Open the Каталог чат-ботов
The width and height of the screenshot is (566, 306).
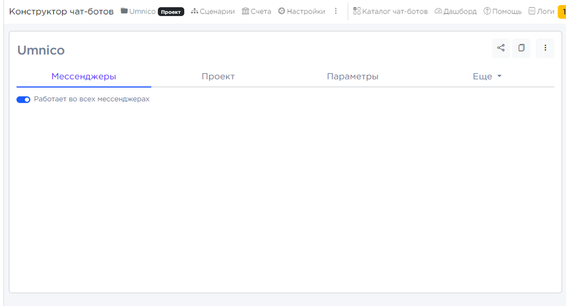390,11
